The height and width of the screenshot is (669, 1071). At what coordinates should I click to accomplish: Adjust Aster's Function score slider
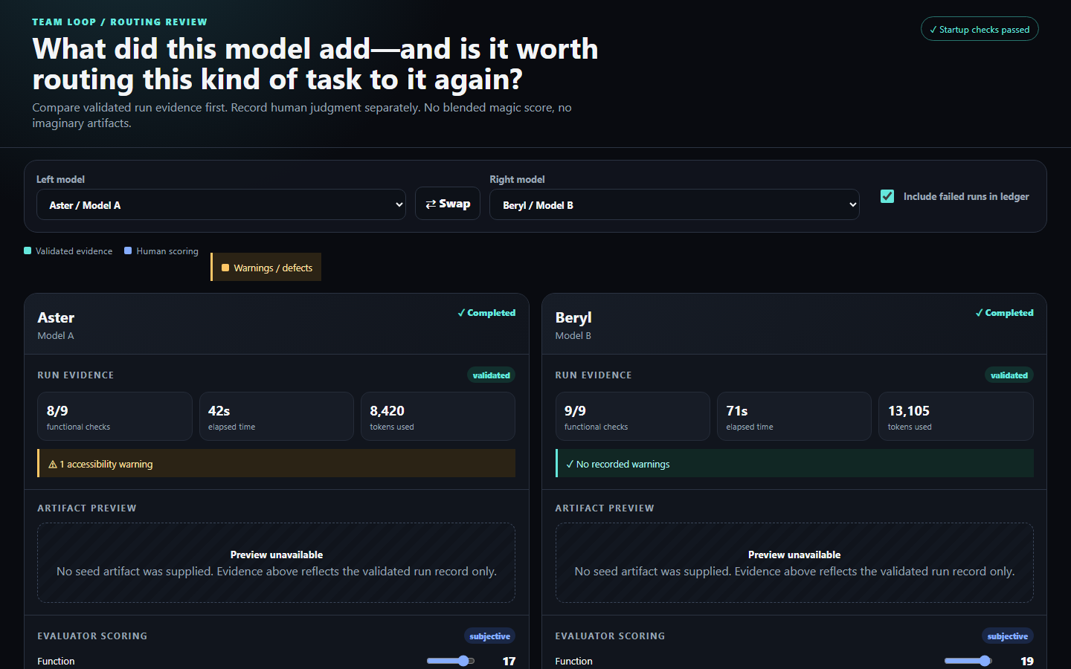tap(451, 661)
